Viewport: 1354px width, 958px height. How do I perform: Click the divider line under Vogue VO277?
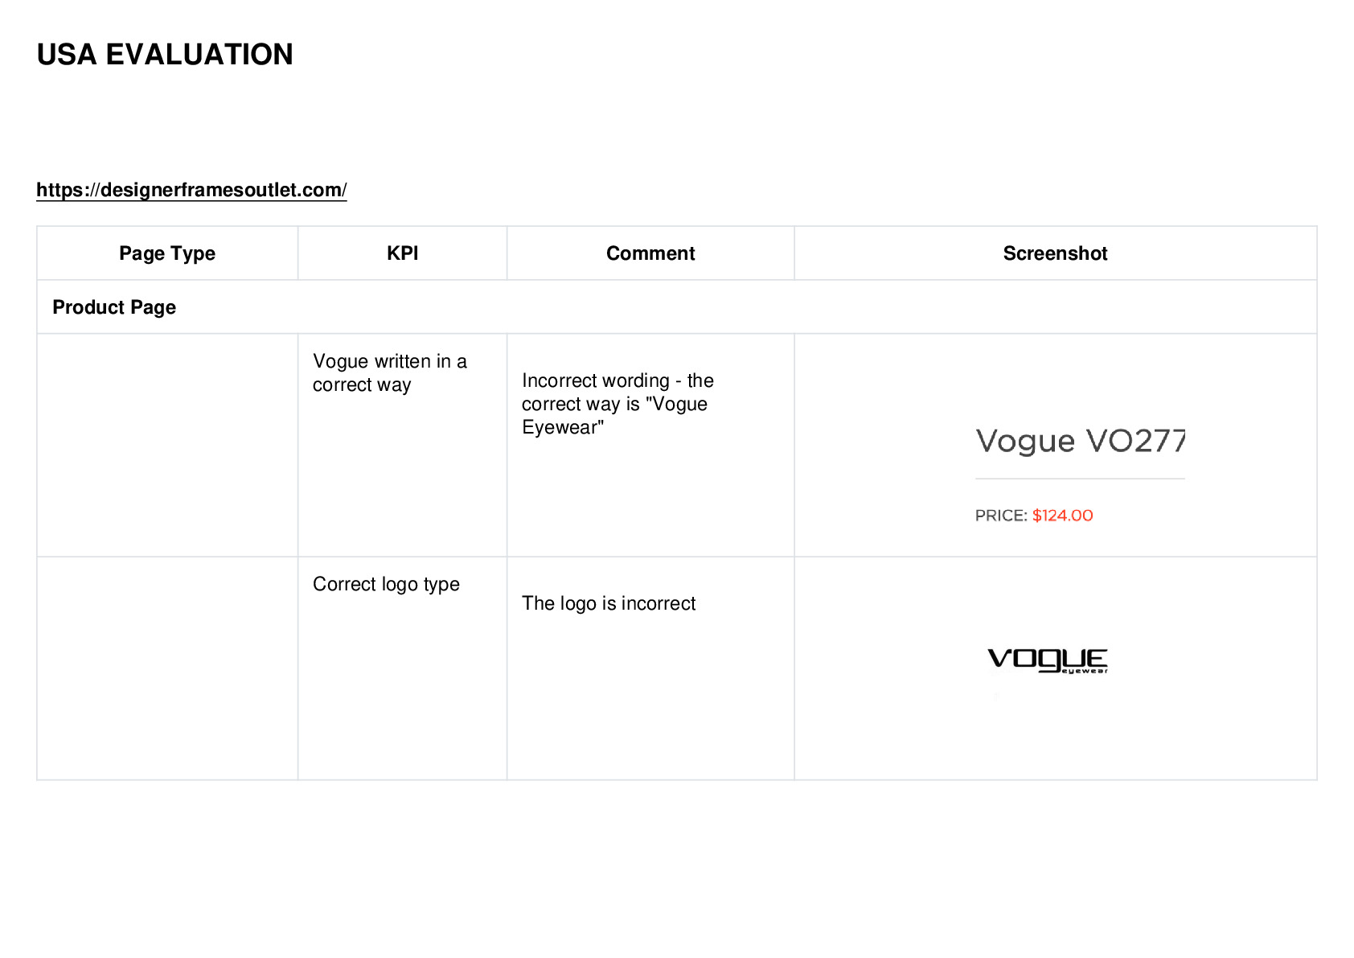1080,479
